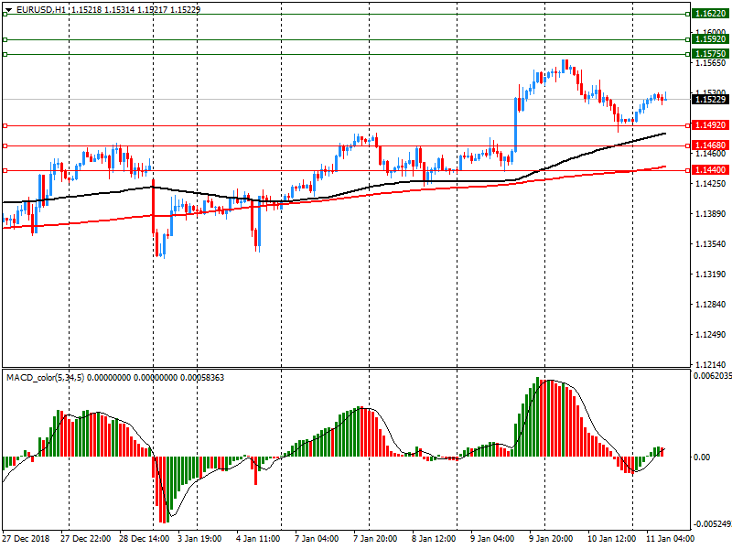The height and width of the screenshot is (549, 732).
Task: Click the 1.12140 value on price scale
Action: coord(710,364)
